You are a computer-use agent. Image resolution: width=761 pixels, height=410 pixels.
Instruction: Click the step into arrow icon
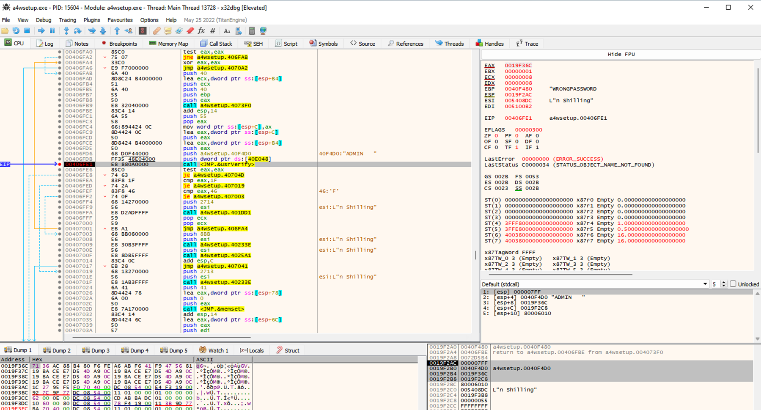[66, 30]
